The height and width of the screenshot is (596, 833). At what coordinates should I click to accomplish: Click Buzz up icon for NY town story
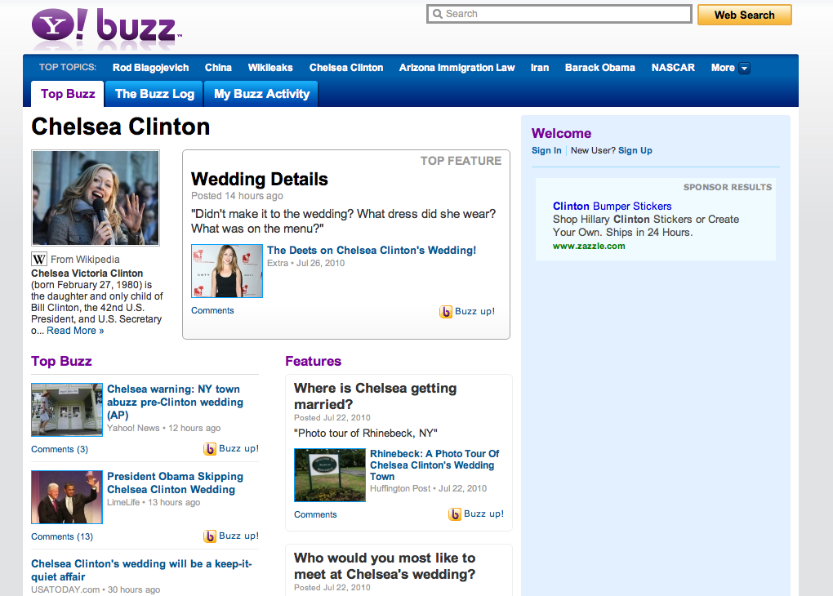click(210, 449)
